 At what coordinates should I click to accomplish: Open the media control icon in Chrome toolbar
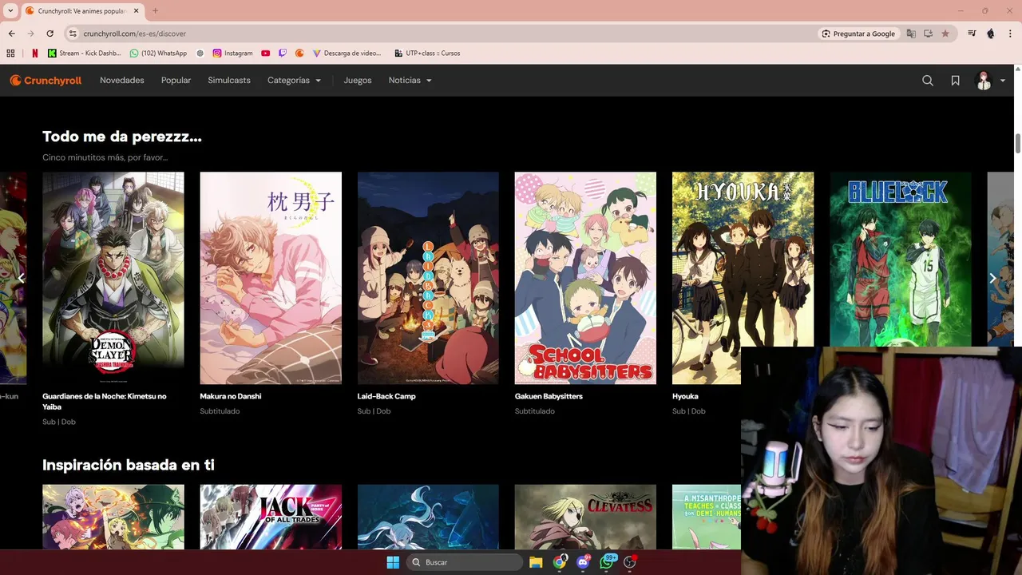972,34
